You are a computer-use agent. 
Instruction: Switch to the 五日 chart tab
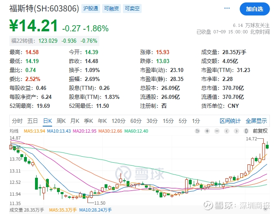[x=33, y=121]
